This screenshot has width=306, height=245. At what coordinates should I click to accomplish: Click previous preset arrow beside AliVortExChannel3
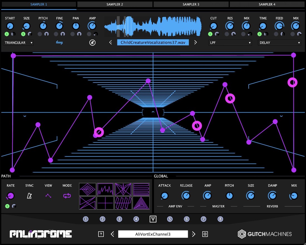[112, 234]
